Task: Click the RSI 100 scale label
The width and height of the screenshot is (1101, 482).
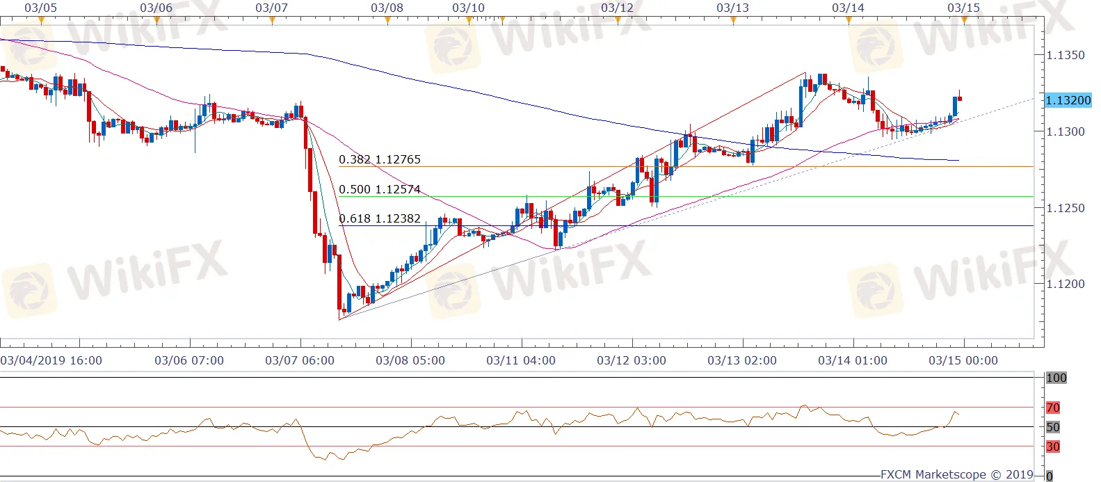Action: [x=1056, y=378]
